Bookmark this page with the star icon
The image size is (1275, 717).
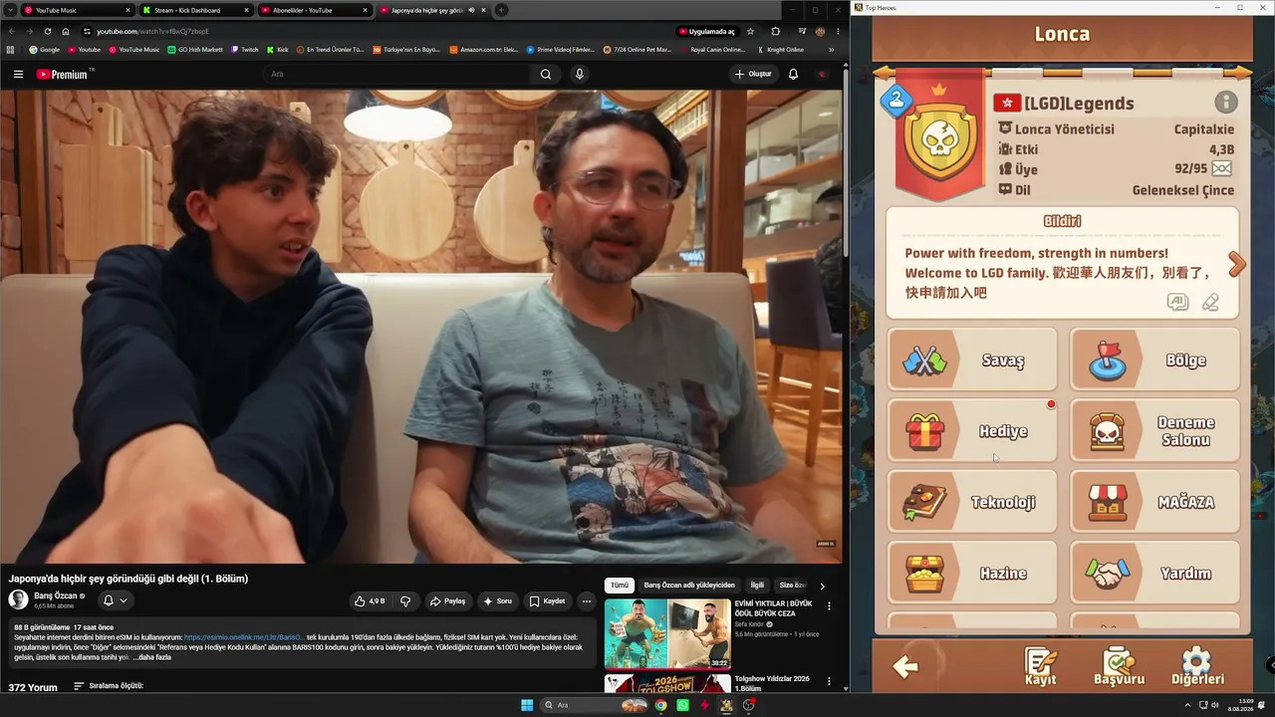(x=750, y=31)
